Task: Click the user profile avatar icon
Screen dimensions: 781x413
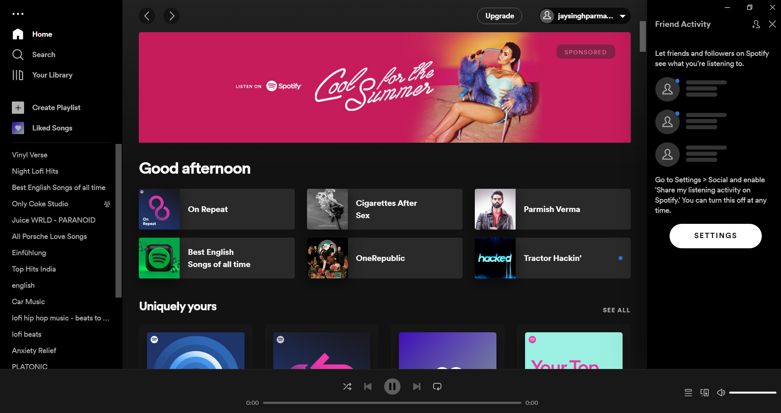Action: [547, 16]
